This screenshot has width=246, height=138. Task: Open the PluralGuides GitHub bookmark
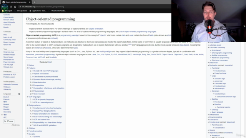click(x=57, y=11)
